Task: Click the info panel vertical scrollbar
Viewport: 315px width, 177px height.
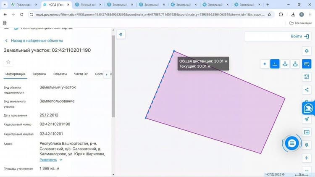Action: point(113,77)
